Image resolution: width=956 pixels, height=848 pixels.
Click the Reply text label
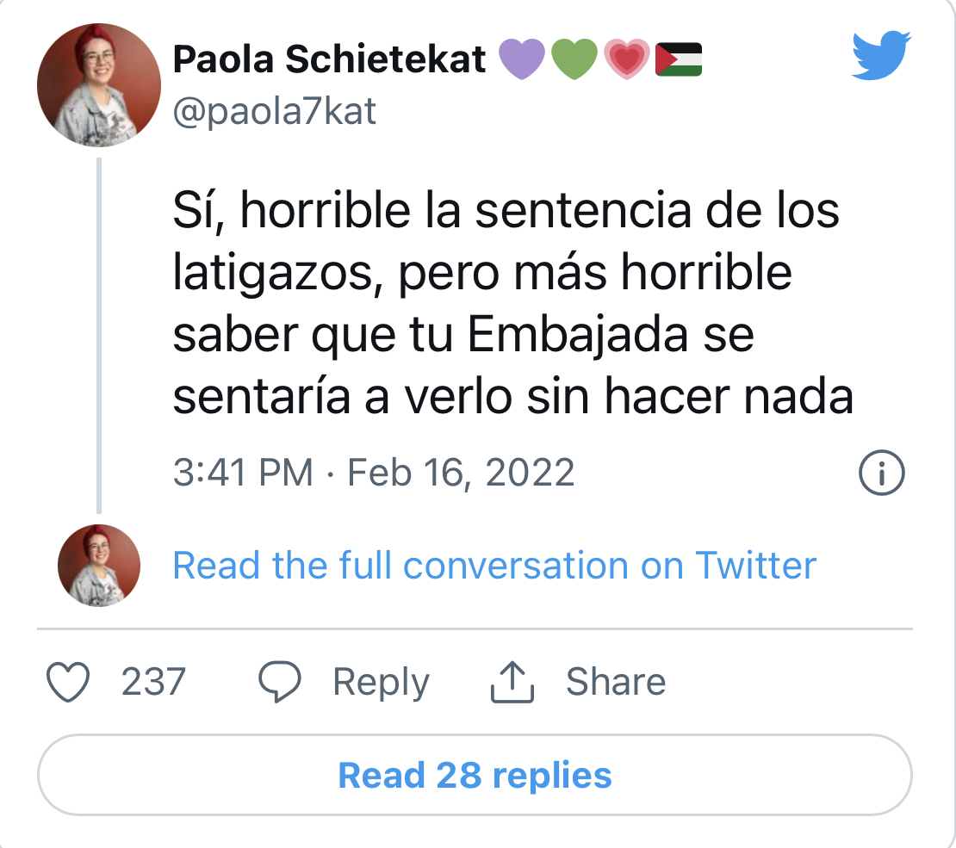pos(381,682)
